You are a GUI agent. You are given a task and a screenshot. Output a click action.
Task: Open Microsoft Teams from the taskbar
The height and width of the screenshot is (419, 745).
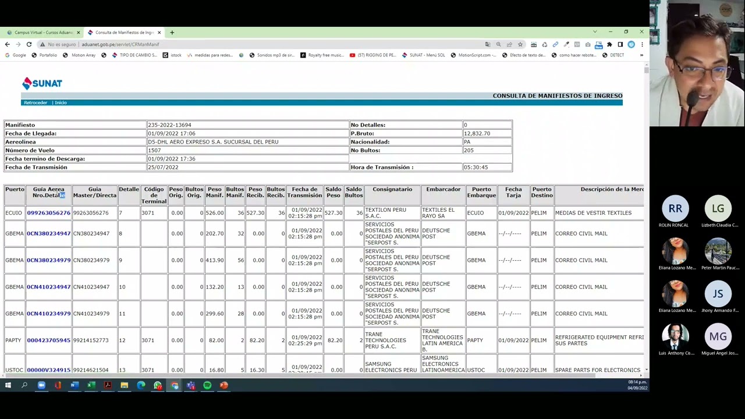(x=191, y=385)
